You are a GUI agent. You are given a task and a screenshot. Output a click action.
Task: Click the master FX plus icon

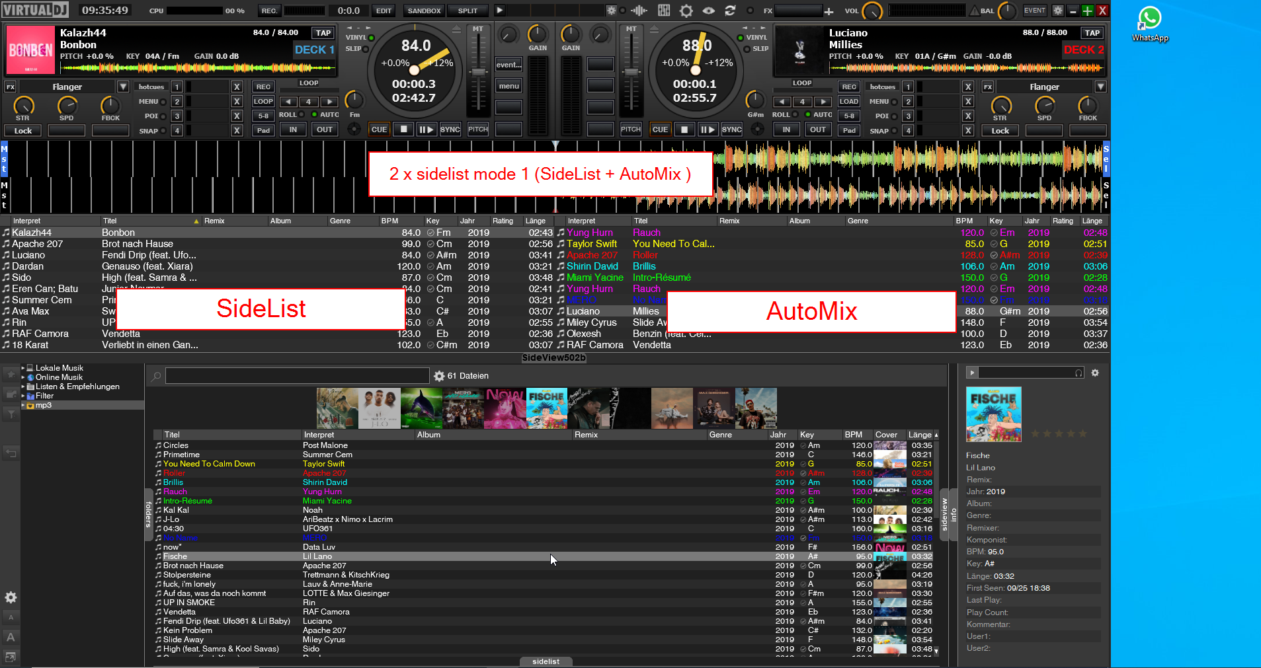pyautogui.click(x=829, y=11)
